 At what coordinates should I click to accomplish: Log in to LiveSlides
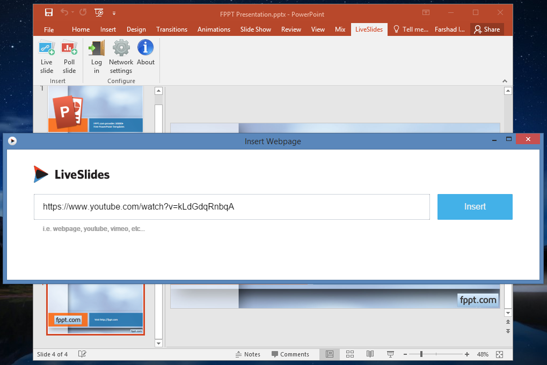click(96, 55)
